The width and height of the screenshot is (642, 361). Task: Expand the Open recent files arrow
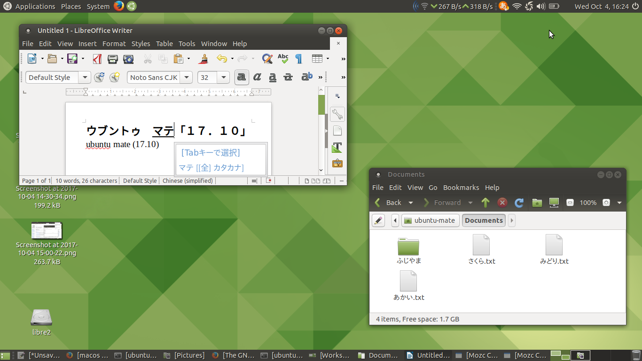click(63, 59)
